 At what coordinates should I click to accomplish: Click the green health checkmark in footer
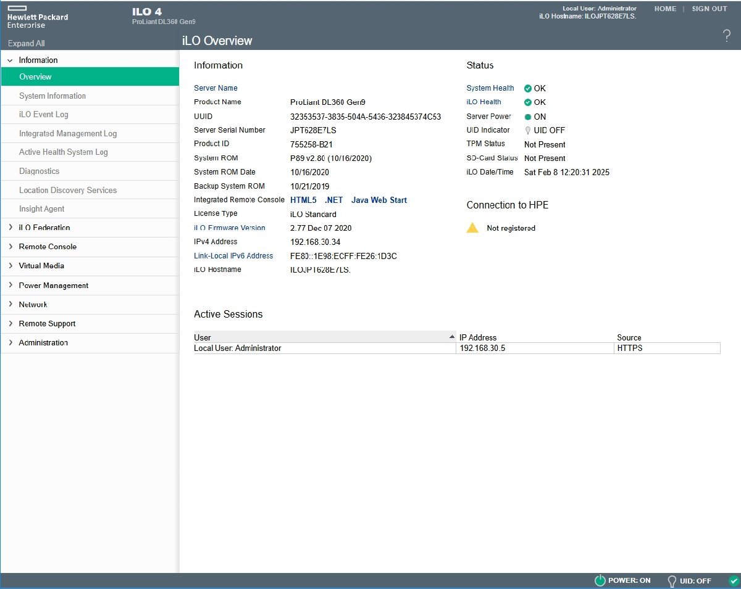(734, 580)
